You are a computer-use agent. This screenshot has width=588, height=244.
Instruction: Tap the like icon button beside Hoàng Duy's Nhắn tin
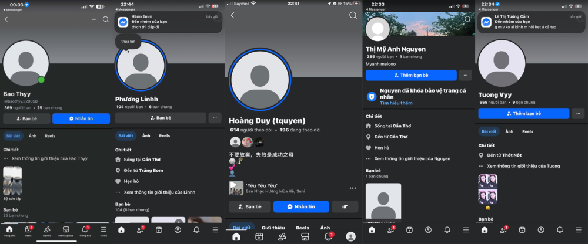click(x=345, y=206)
